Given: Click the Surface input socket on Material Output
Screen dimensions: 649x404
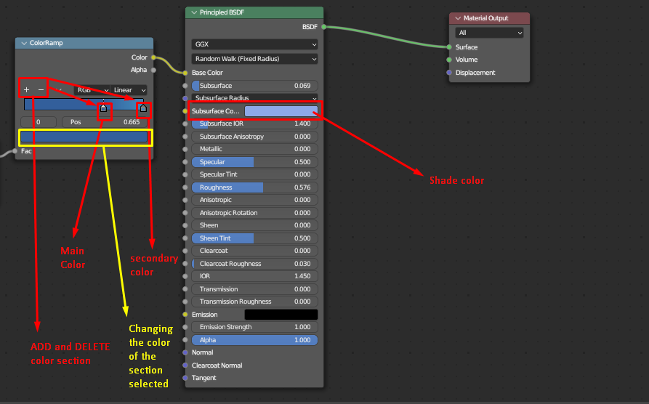Looking at the screenshot, I should (x=449, y=47).
